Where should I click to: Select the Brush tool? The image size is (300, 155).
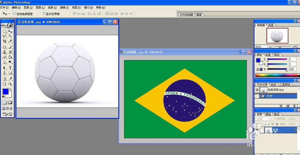10,47
